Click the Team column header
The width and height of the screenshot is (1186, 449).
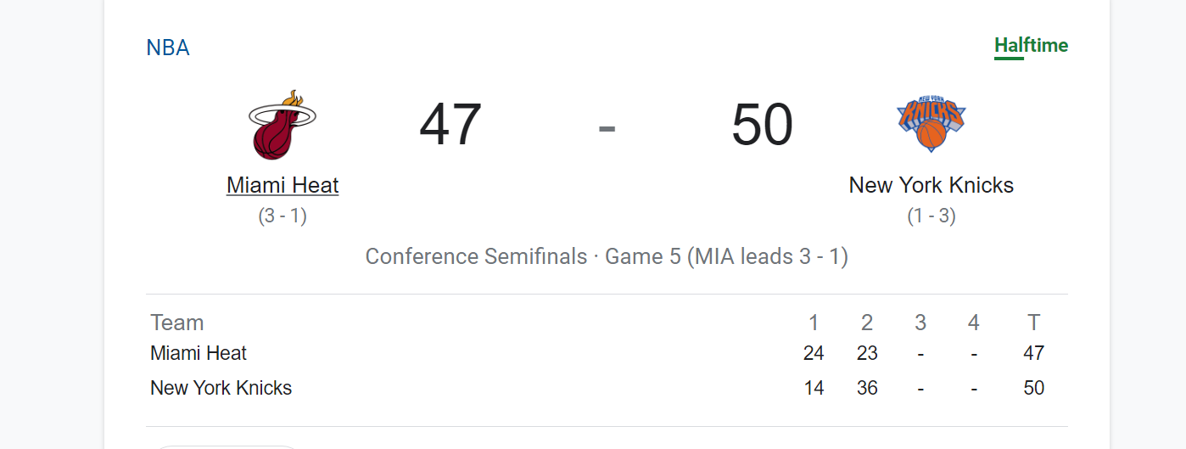tap(177, 323)
